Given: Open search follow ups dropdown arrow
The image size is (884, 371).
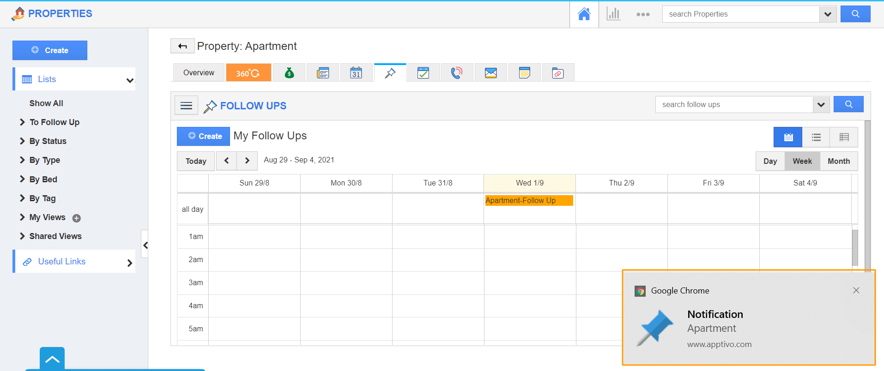Looking at the screenshot, I should click(x=821, y=105).
